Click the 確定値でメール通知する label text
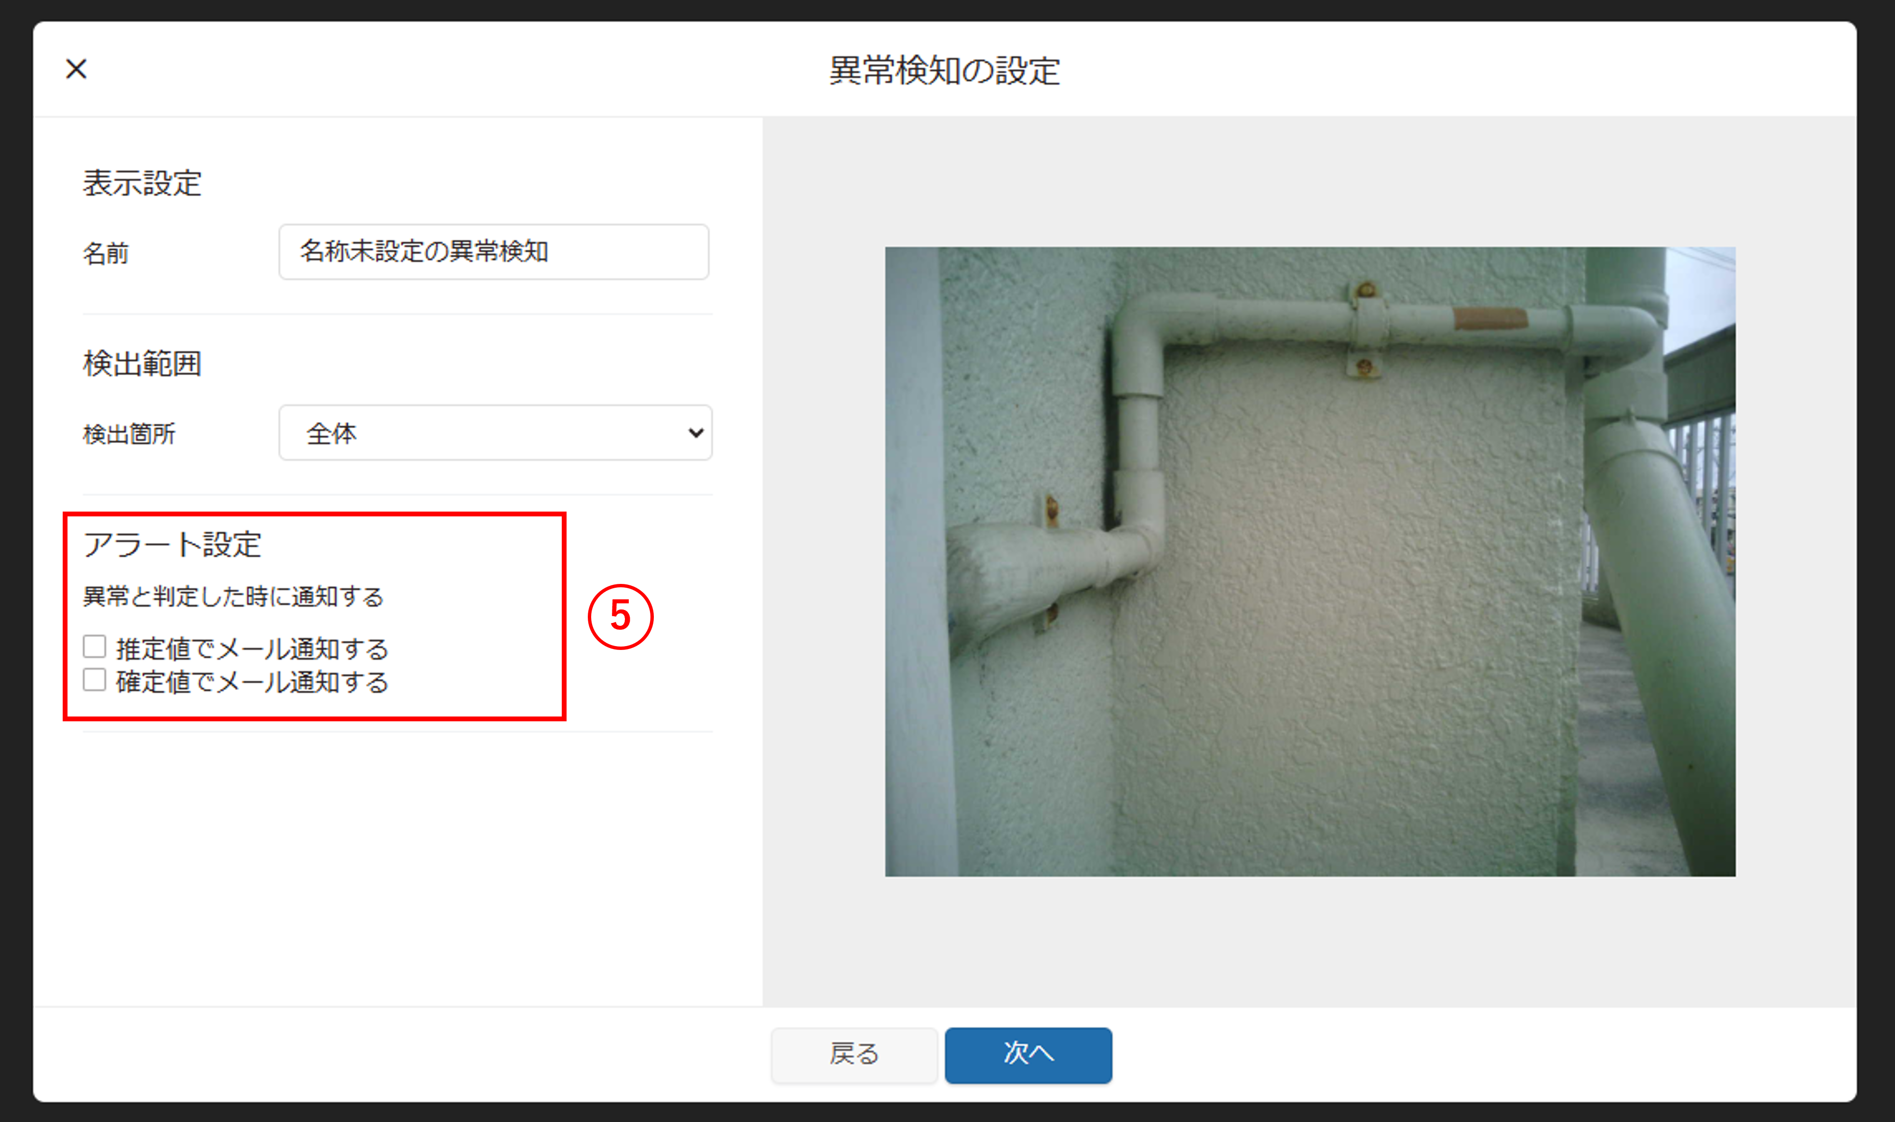The image size is (1895, 1122). point(252,682)
